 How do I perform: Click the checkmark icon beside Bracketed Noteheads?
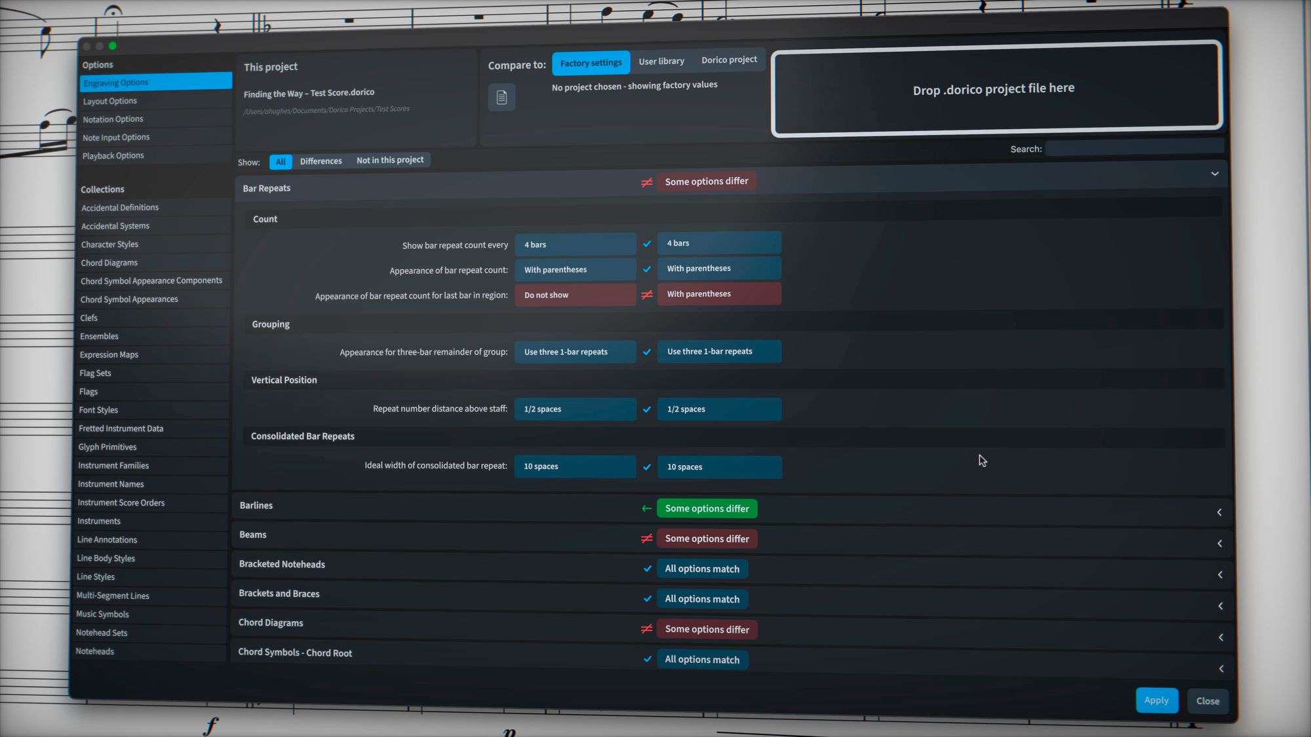tap(647, 569)
